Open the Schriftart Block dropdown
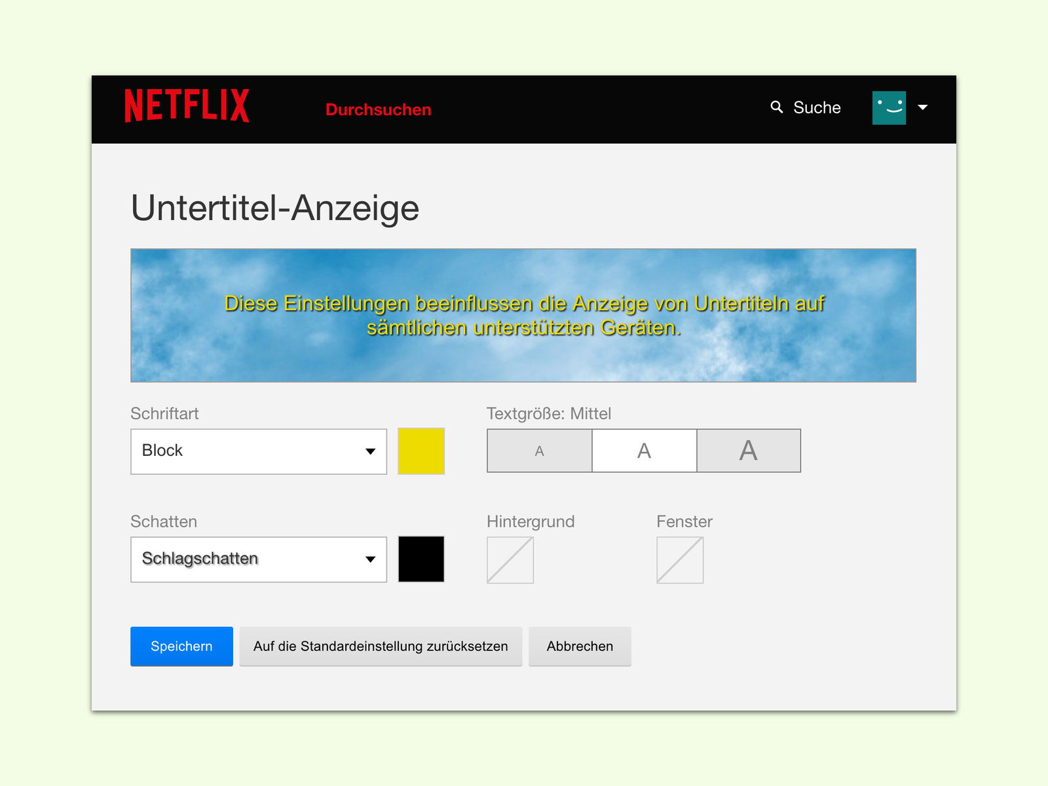This screenshot has height=786, width=1048. 259,451
